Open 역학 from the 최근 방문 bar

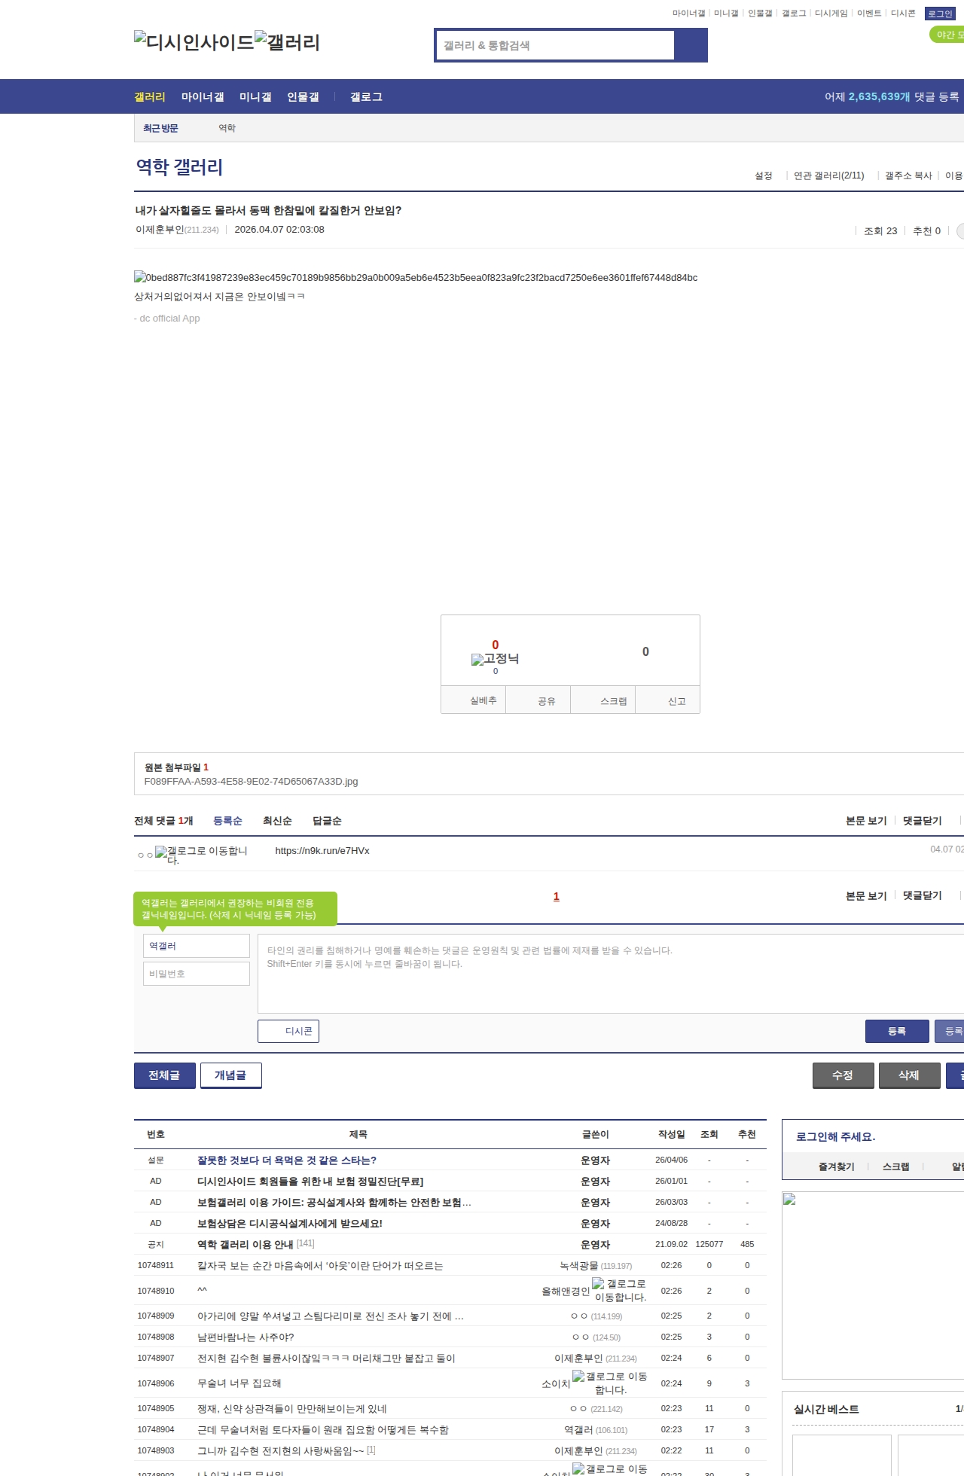pyautogui.click(x=227, y=128)
